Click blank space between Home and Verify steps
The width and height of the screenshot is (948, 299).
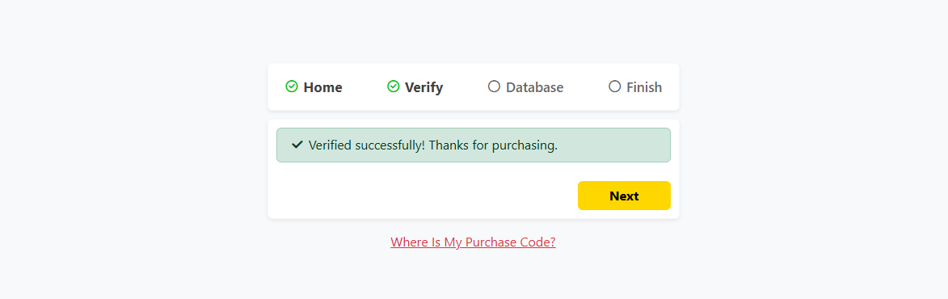[364, 87]
